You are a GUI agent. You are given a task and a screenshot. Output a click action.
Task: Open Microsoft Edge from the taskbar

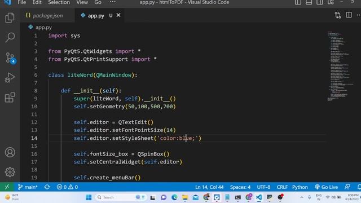(x=174, y=197)
